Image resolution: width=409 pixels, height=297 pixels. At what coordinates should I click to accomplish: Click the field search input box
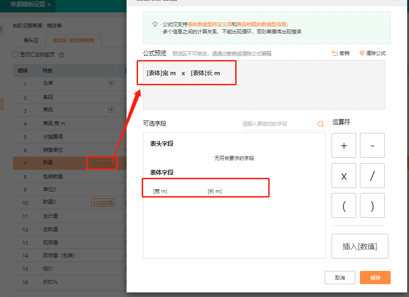279,124
